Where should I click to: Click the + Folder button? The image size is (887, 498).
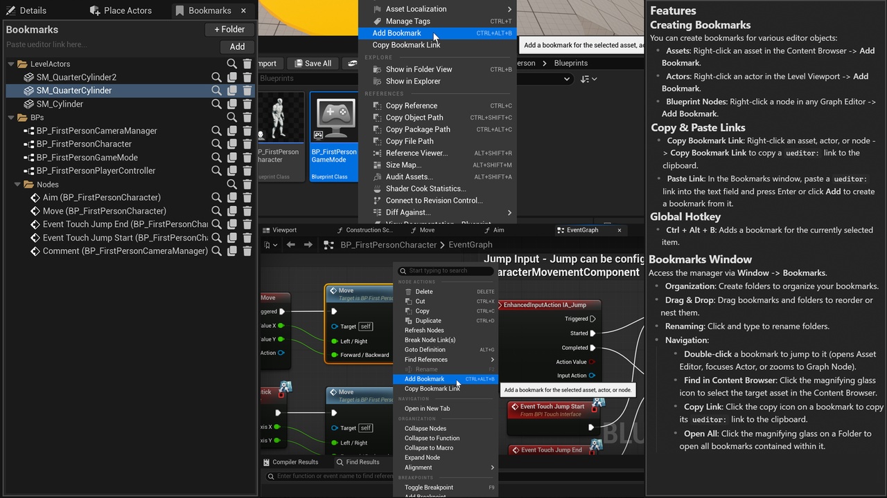tap(229, 30)
